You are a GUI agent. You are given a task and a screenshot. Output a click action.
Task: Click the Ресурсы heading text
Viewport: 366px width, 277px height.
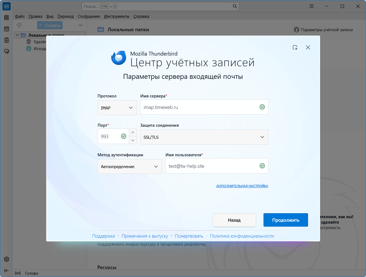click(107, 267)
